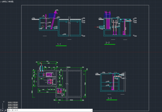162x112 pixels.
Task: Open the view controls menu in the viewport label
Action: tap(4, 2)
